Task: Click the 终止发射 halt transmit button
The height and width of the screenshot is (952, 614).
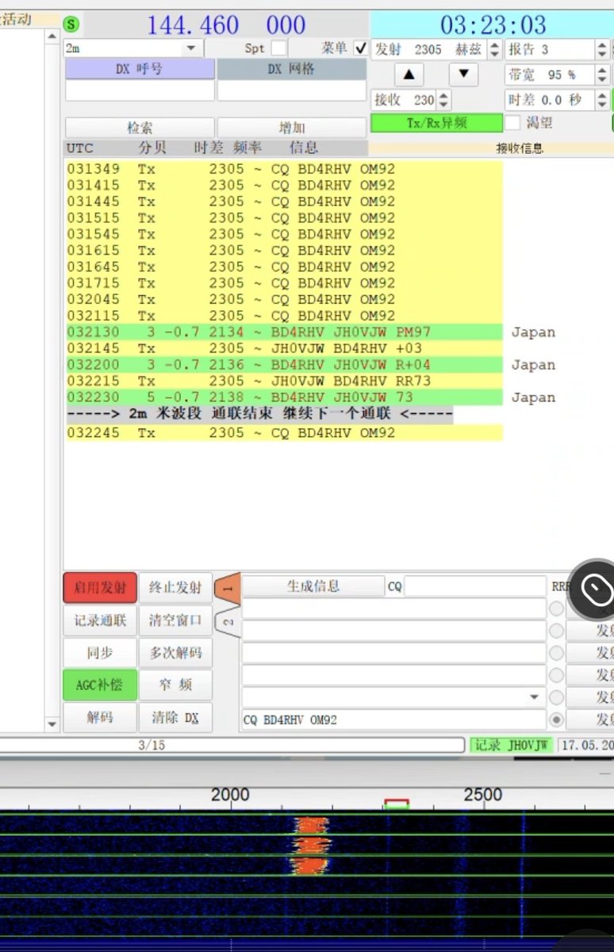Action: [x=175, y=588]
